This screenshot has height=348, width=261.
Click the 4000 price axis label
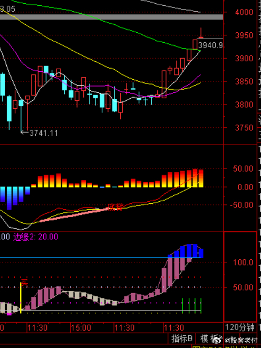click(244, 12)
